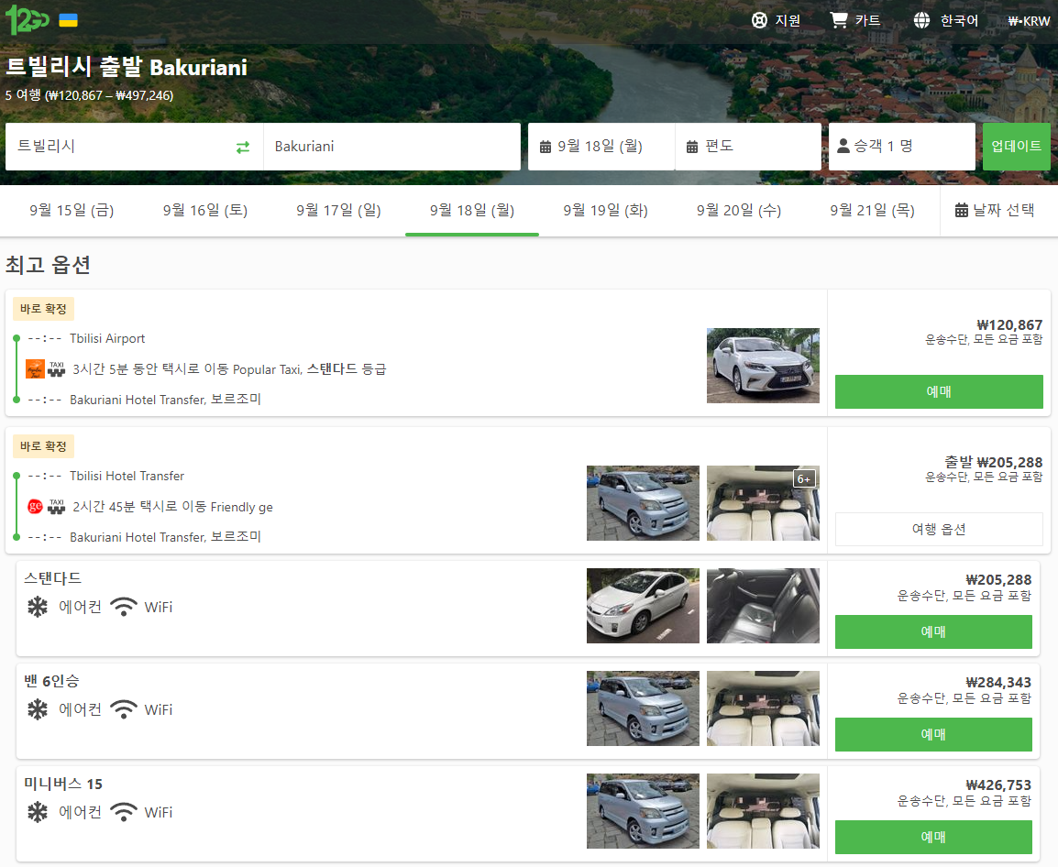
Task: Click 예매 for 스탠다드 ₩205,288
Action: click(933, 631)
